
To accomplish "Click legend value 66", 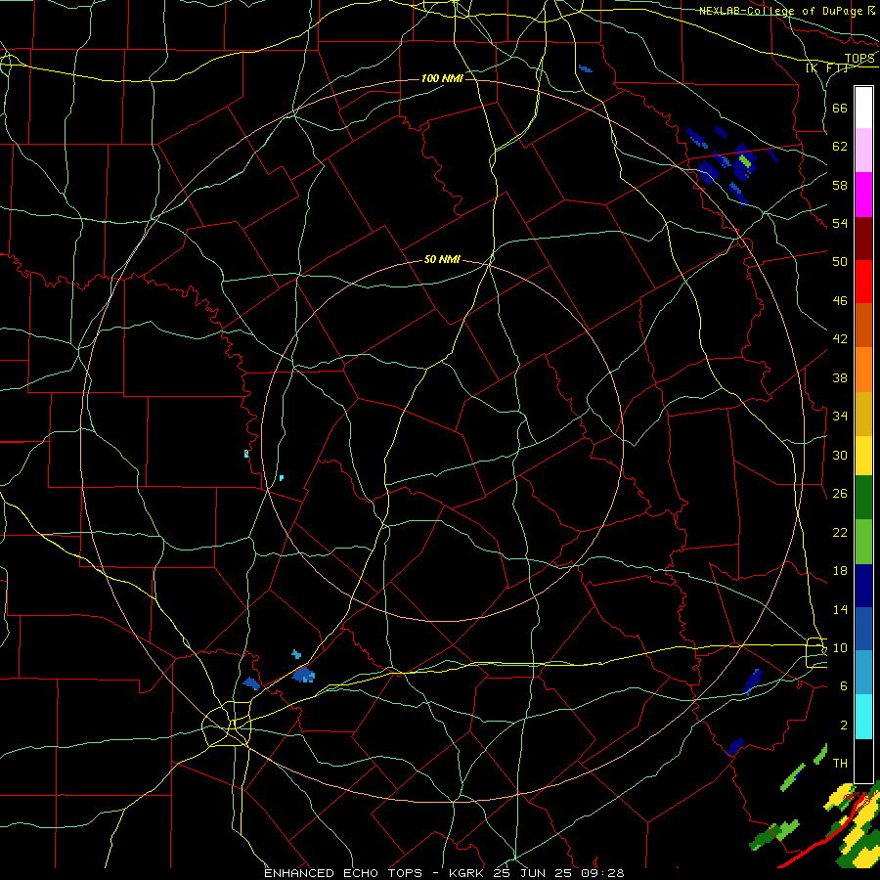I will click(x=840, y=109).
